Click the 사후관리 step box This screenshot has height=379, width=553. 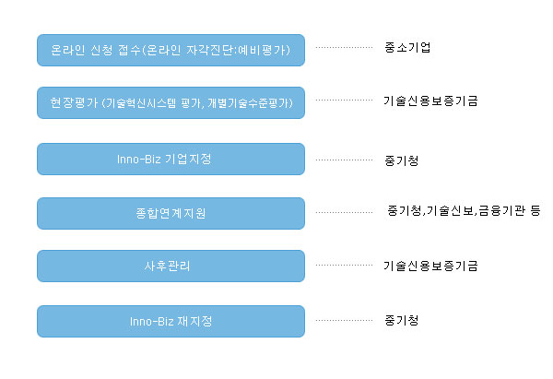pos(171,266)
